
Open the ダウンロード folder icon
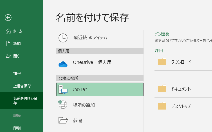pyautogui.click(x=162, y=62)
